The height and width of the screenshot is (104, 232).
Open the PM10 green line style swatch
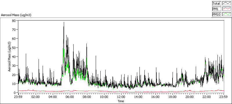(227, 14)
